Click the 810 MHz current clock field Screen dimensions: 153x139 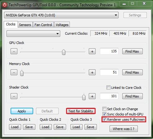point(137,33)
